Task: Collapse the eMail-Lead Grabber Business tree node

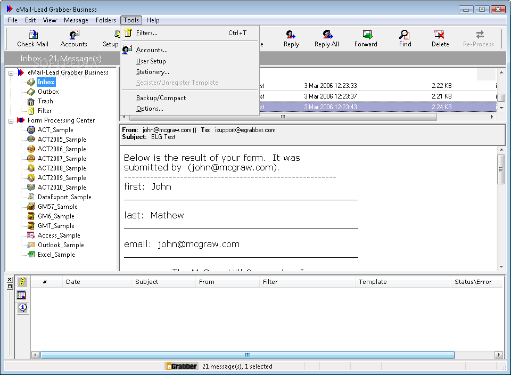Action: [11, 73]
